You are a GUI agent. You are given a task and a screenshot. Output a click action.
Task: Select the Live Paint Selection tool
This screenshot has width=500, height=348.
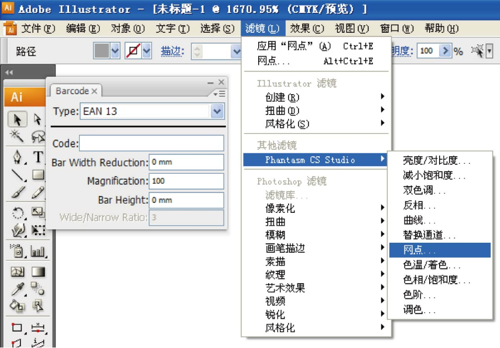click(37, 306)
